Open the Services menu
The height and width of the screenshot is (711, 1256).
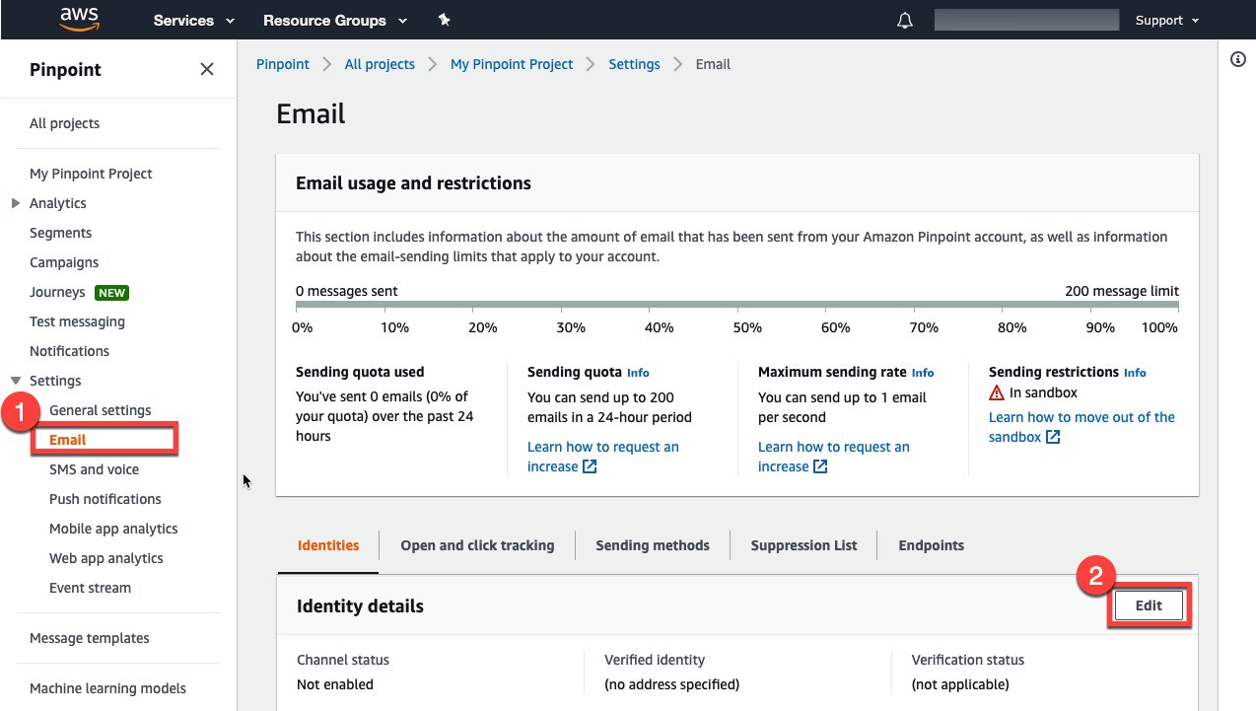click(x=194, y=20)
